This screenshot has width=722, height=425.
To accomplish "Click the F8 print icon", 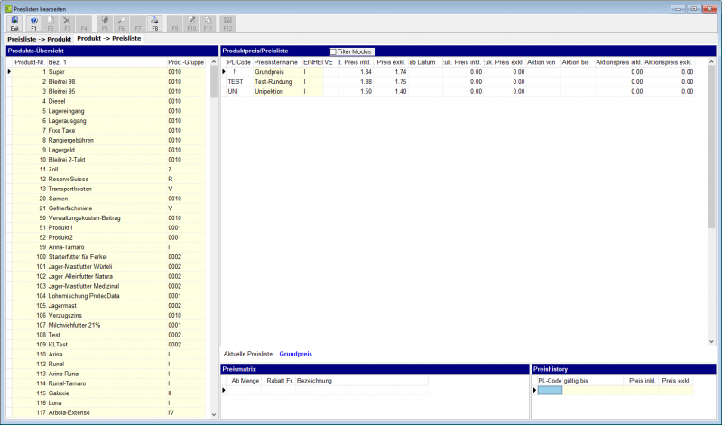I will pyautogui.click(x=154, y=23).
